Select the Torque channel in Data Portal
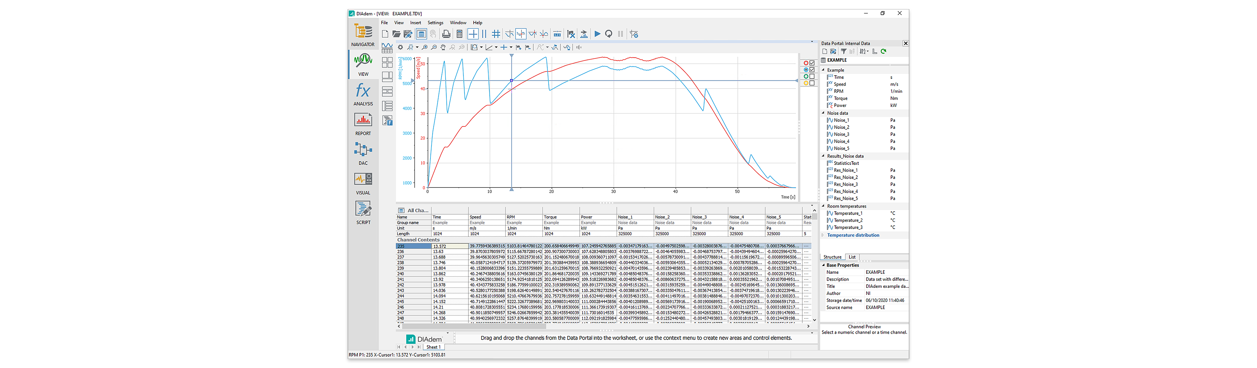Viewport: 1257px width, 368px height. coord(840,98)
